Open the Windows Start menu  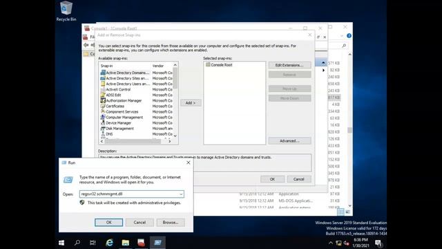[x=61, y=243]
